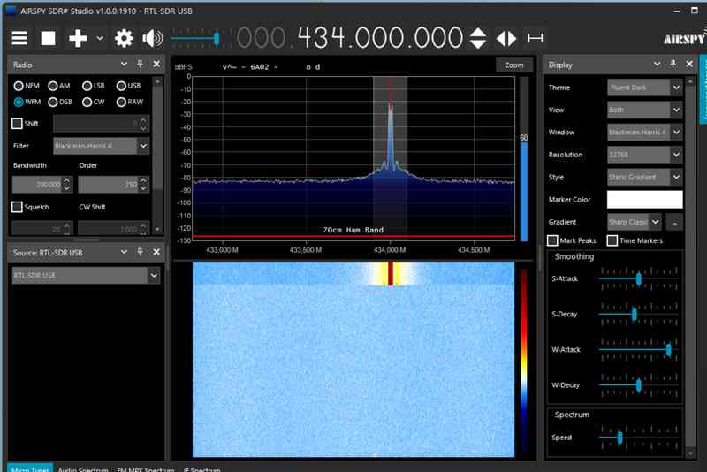
Task: Close the Radio panel
Action: tap(156, 64)
